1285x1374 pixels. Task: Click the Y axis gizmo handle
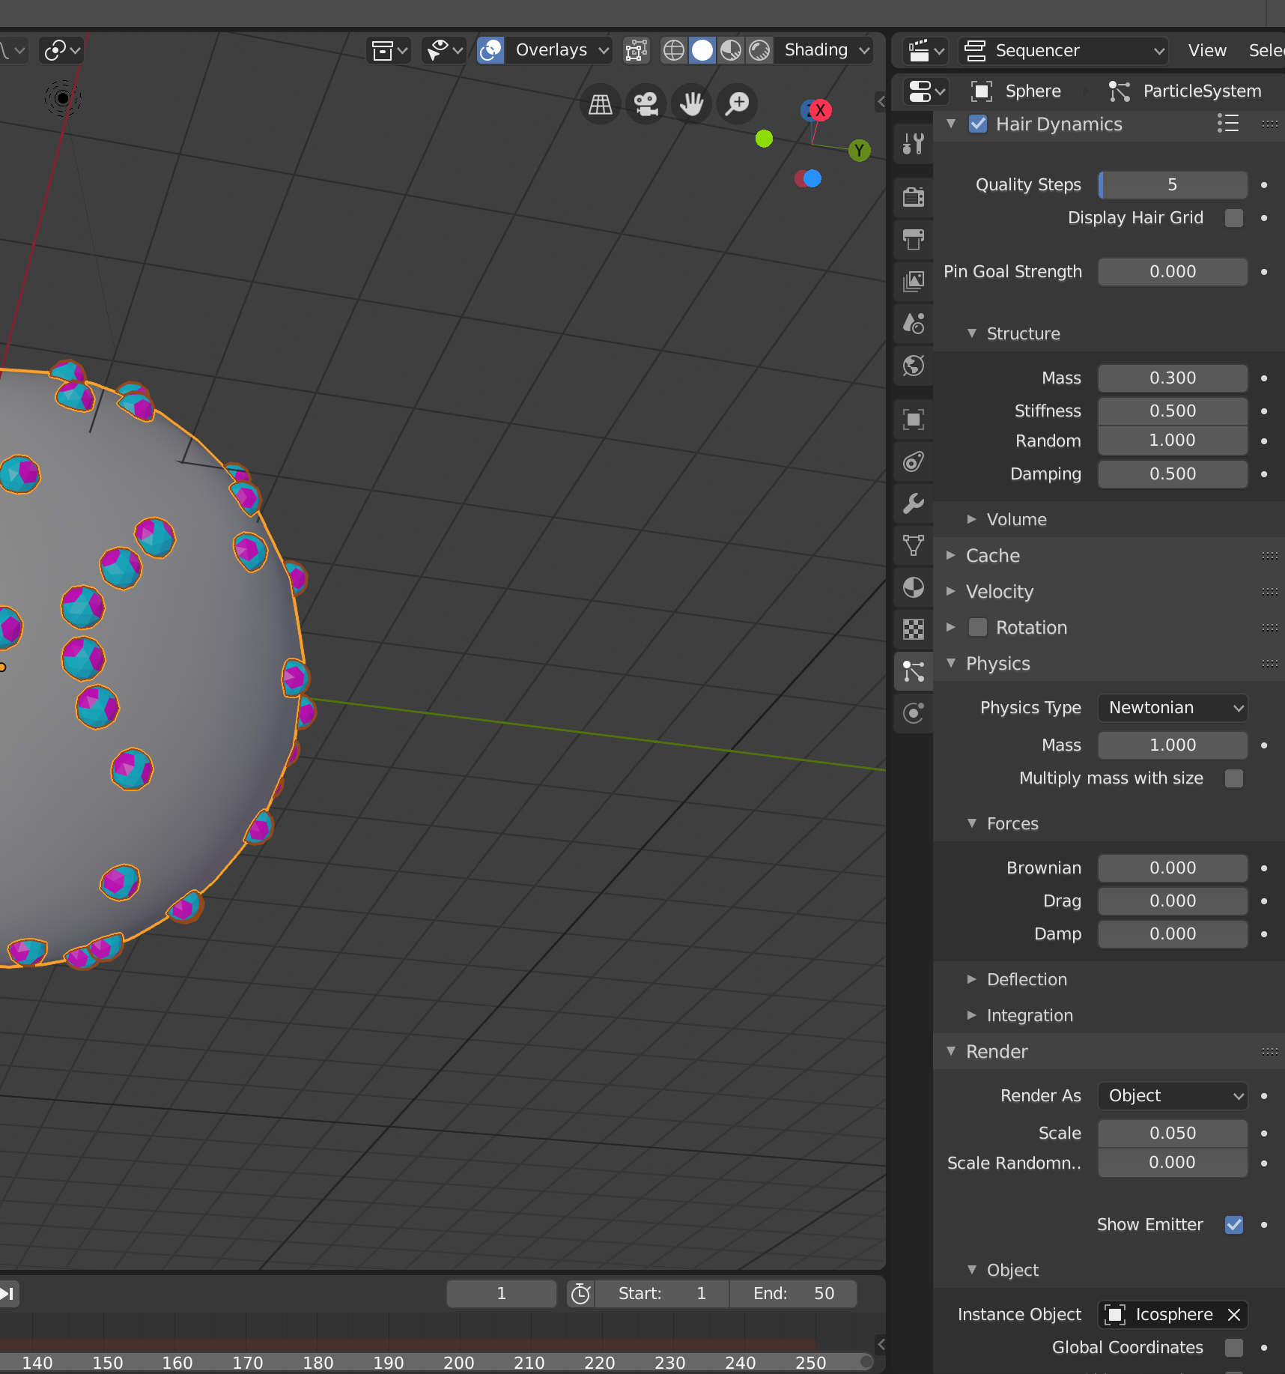[x=860, y=151]
